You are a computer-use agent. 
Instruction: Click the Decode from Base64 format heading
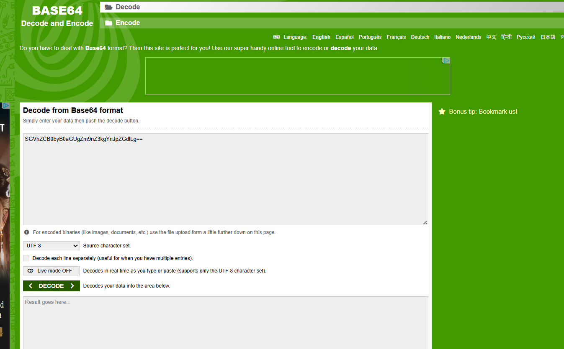(x=73, y=110)
